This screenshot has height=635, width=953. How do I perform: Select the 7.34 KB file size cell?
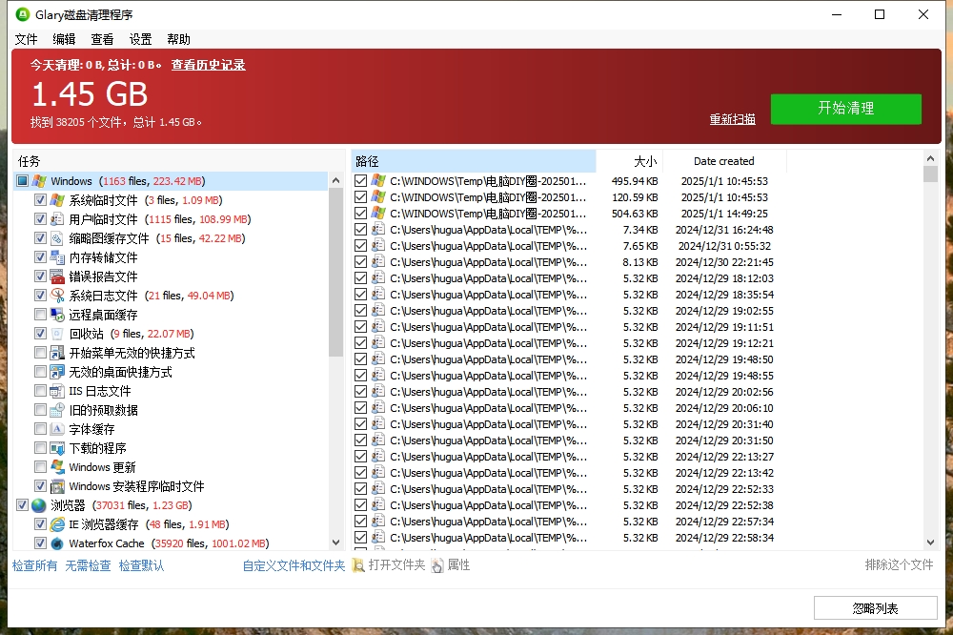640,230
